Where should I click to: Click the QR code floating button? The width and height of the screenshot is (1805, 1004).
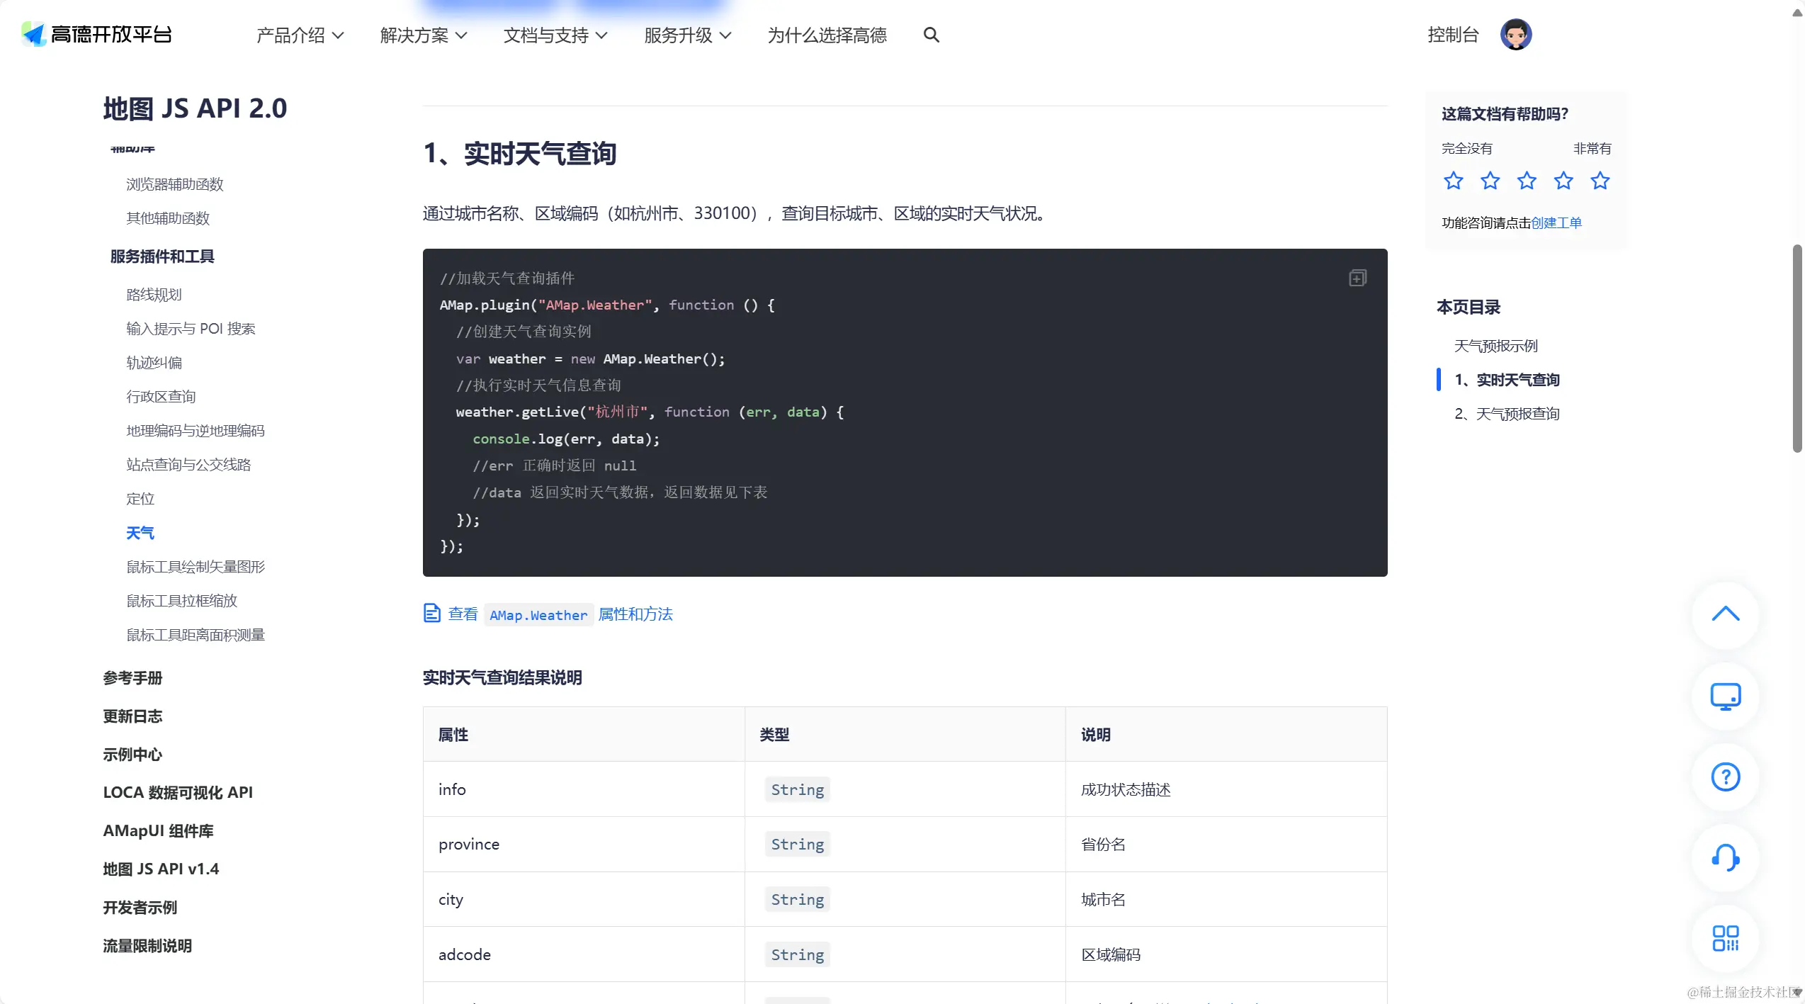click(x=1725, y=939)
